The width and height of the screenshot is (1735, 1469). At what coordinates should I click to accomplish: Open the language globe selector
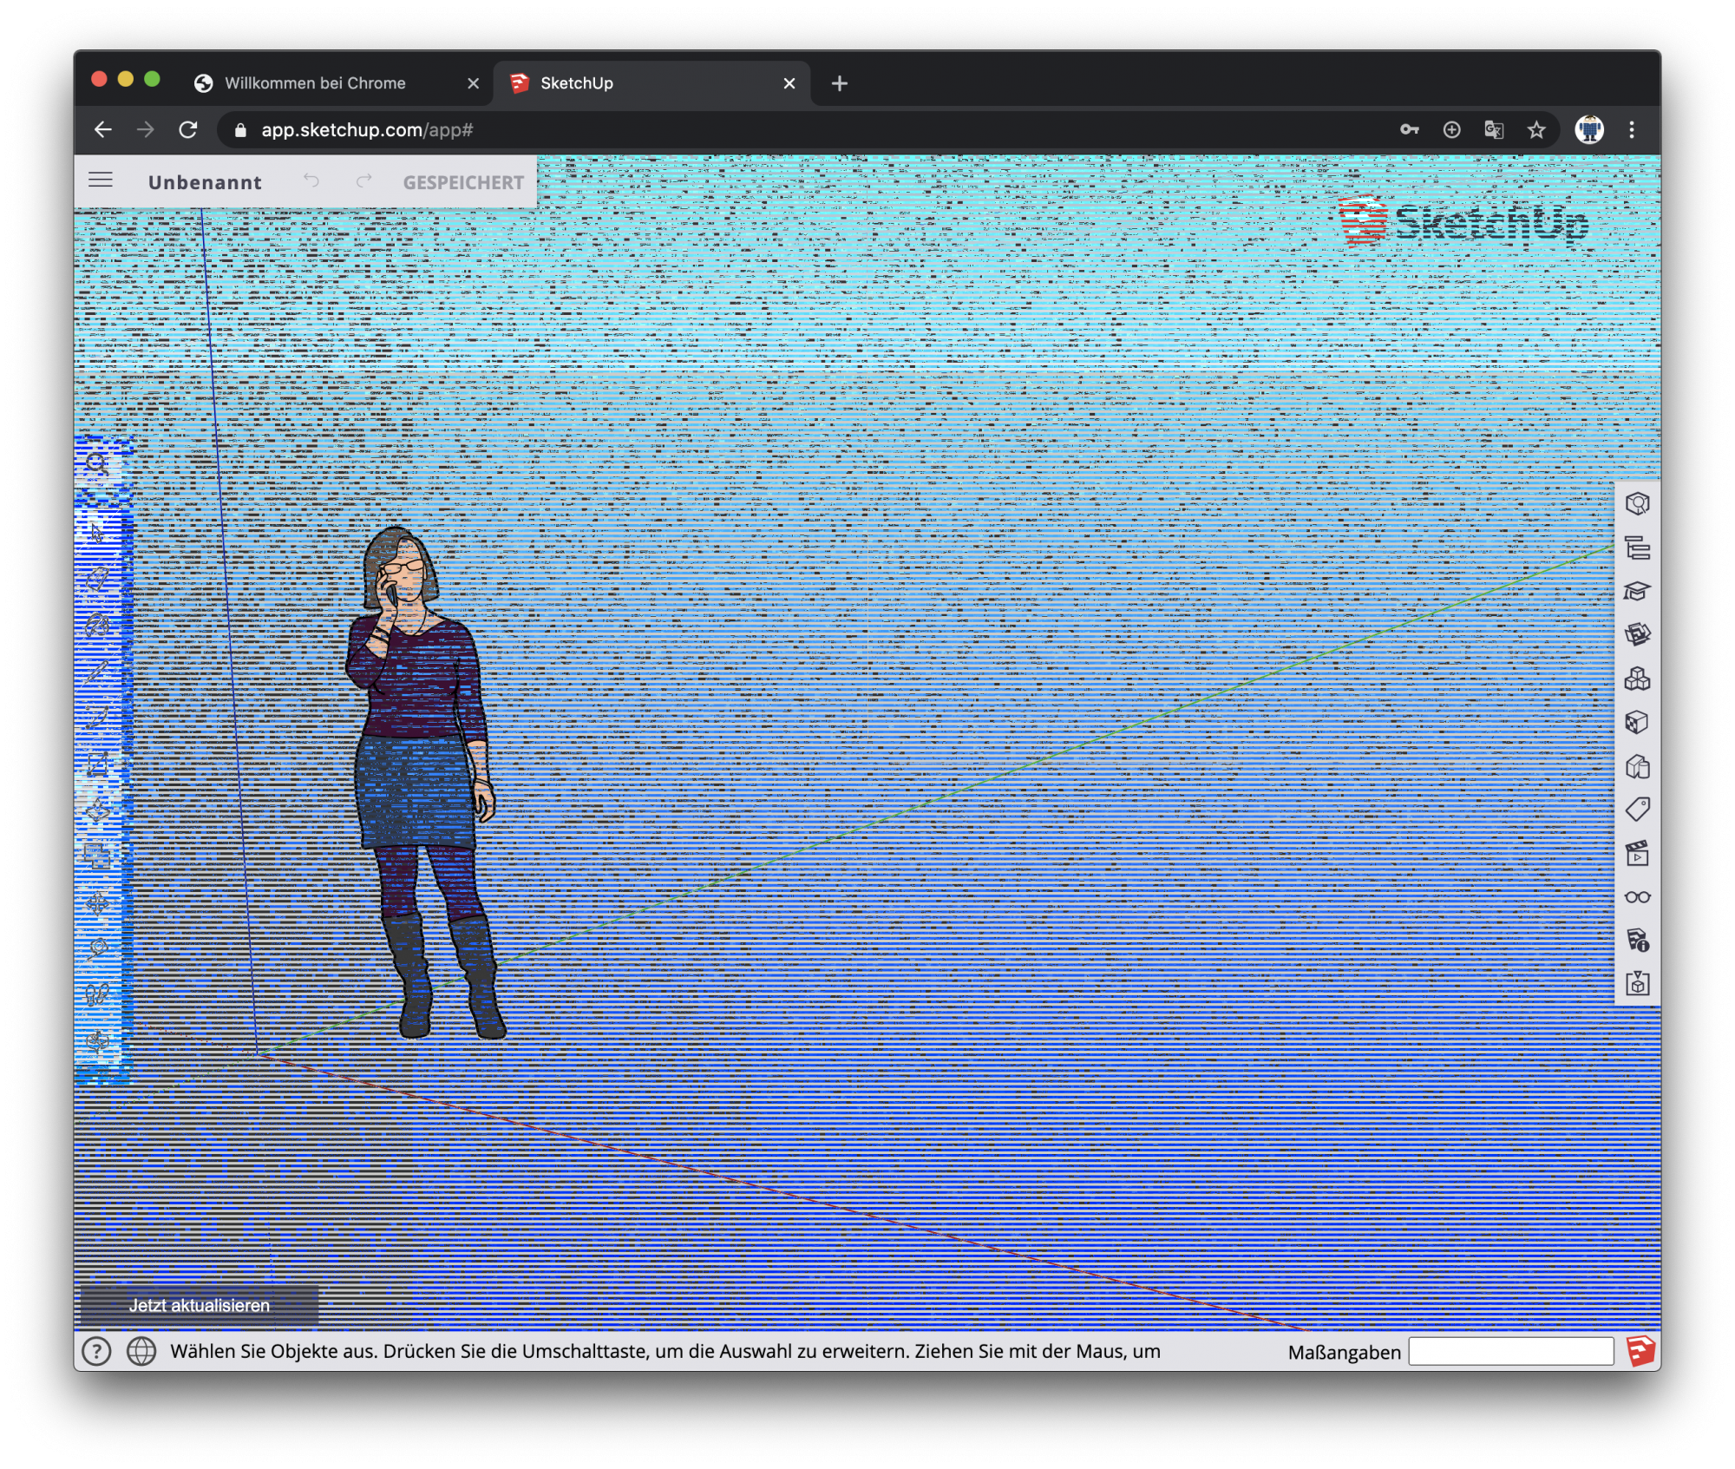coord(141,1351)
